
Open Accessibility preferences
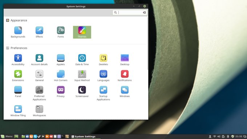(x=18, y=60)
